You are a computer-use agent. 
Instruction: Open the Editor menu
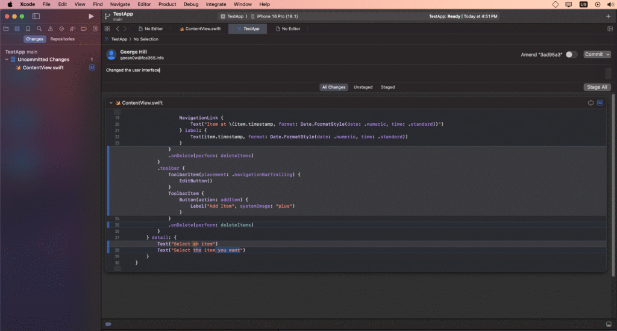[144, 4]
